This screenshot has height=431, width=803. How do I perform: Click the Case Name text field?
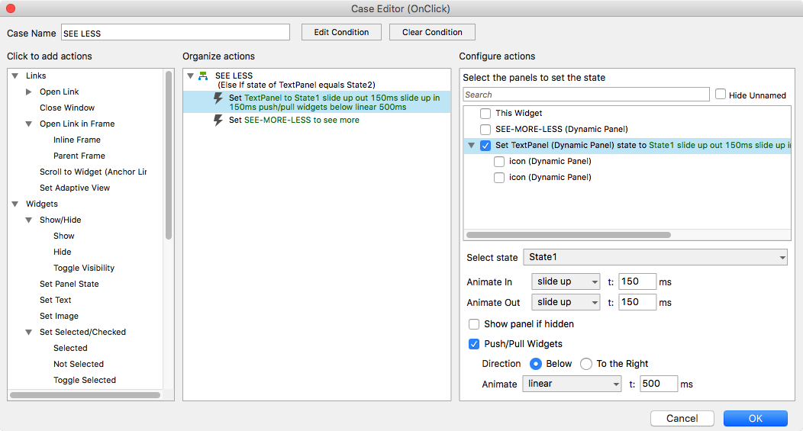(x=175, y=33)
